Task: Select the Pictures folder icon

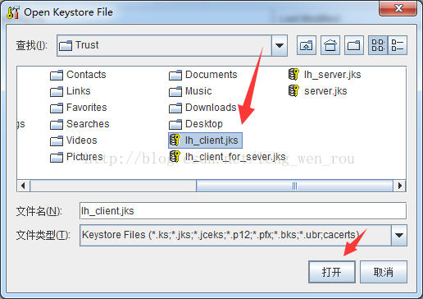Action: 57,157
